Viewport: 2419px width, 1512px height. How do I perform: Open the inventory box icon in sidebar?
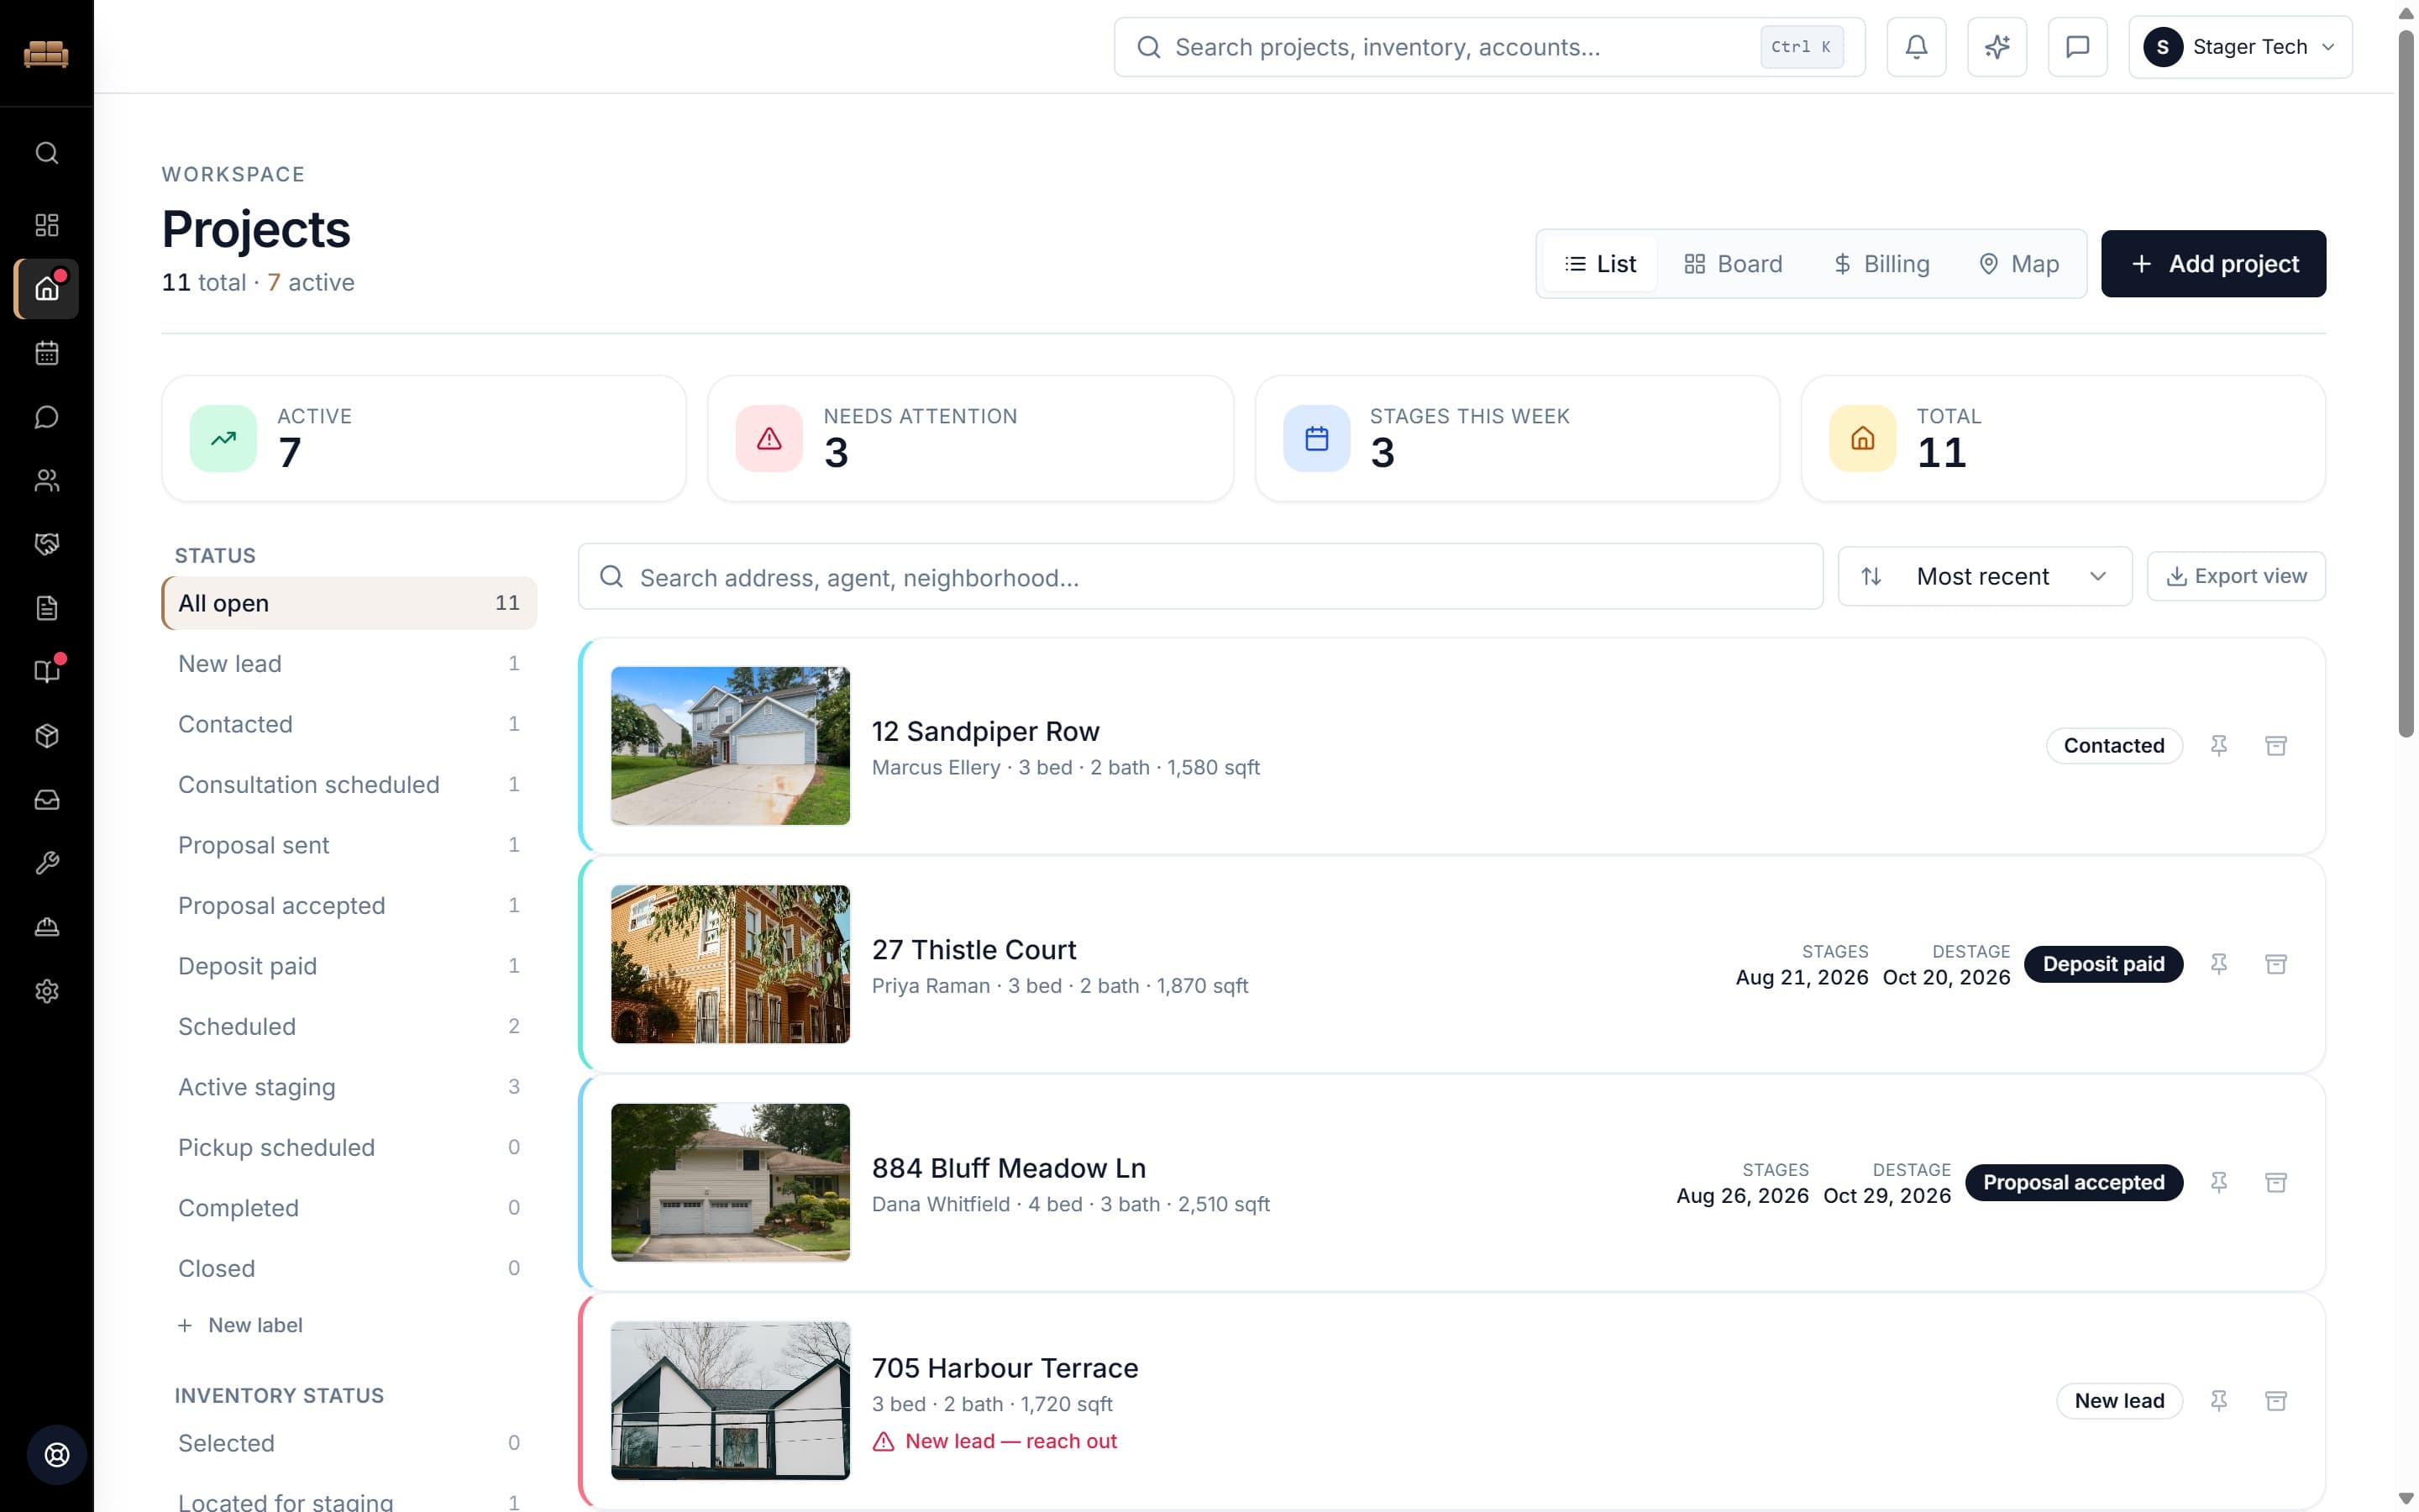47,736
